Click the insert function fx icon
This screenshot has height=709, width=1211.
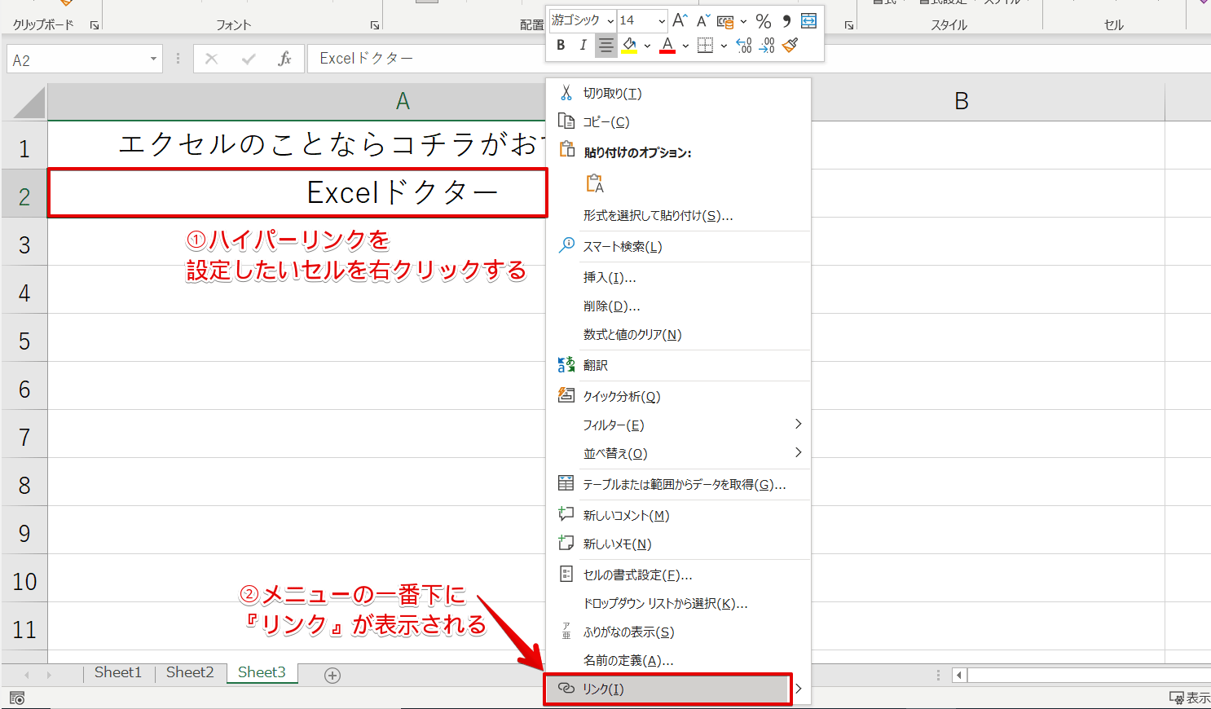284,59
